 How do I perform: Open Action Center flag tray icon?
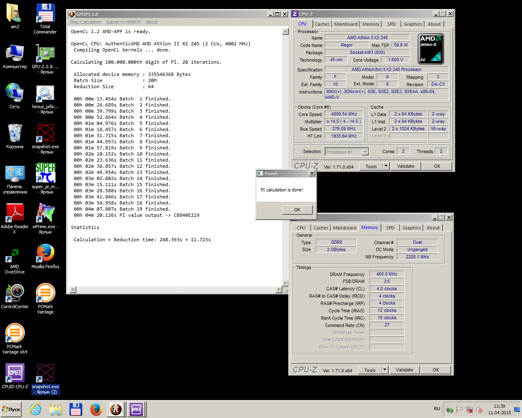click(x=459, y=409)
